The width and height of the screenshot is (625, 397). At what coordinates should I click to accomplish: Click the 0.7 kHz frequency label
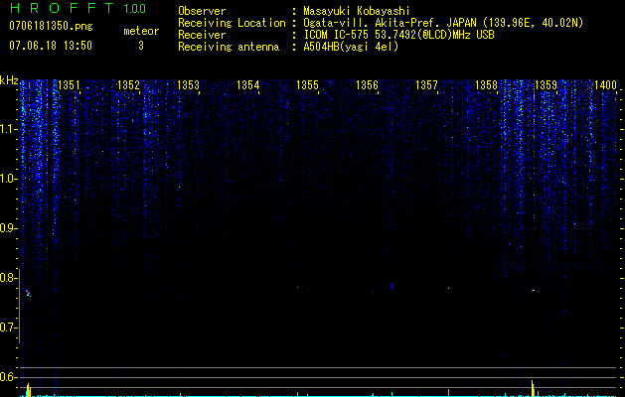(8, 328)
